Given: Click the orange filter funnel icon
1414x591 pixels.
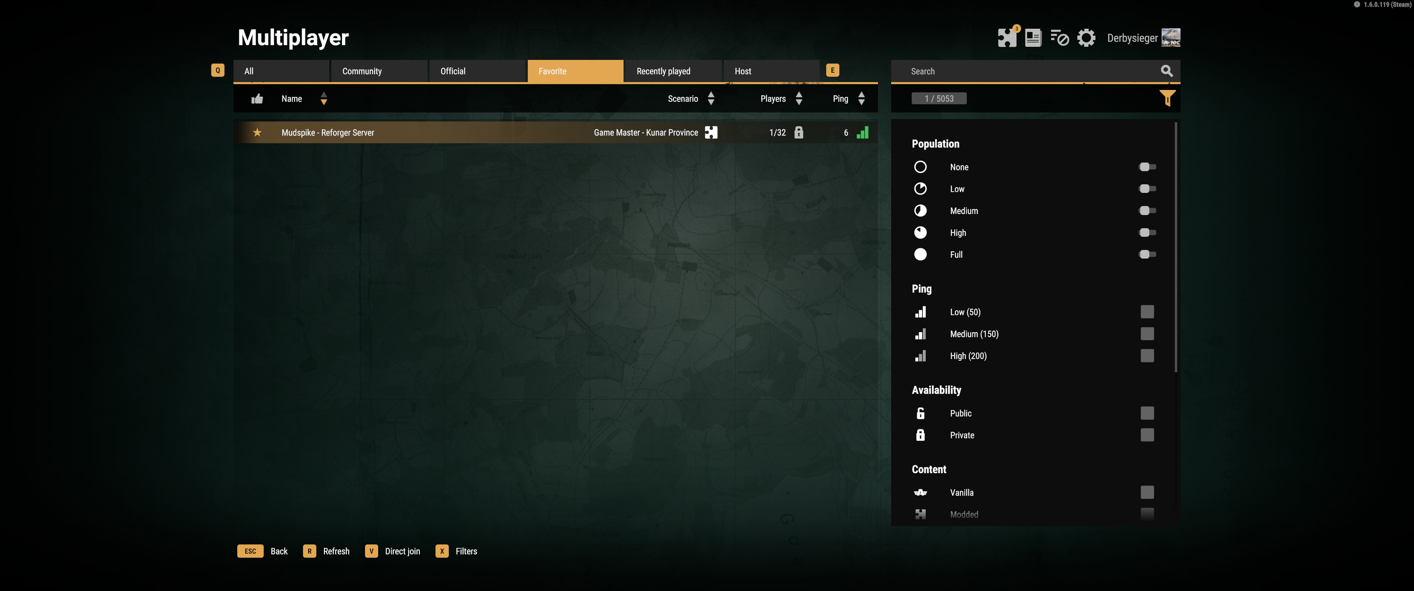Looking at the screenshot, I should pyautogui.click(x=1167, y=98).
